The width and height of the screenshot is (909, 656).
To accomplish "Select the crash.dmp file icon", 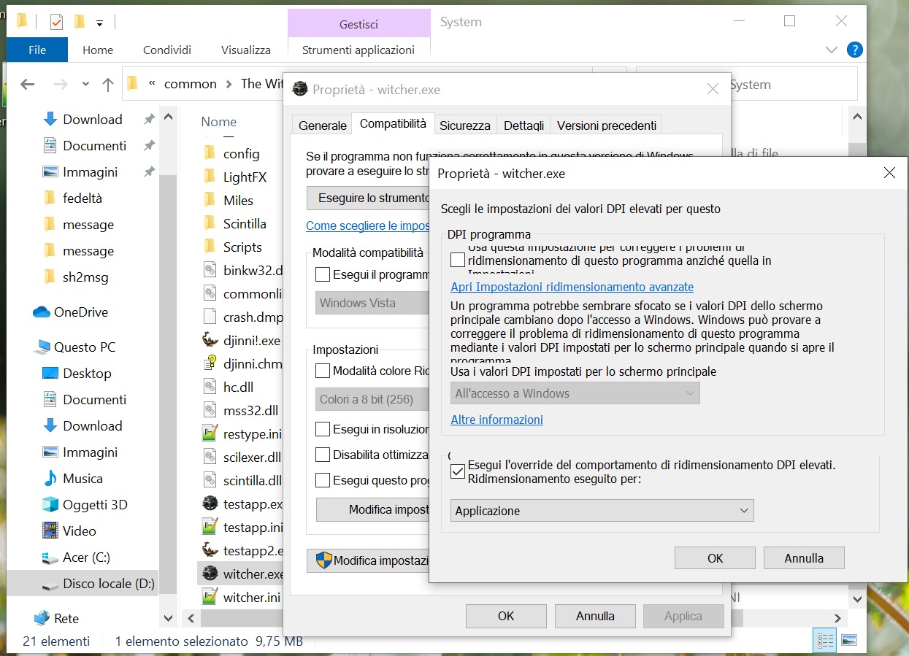I will click(210, 317).
